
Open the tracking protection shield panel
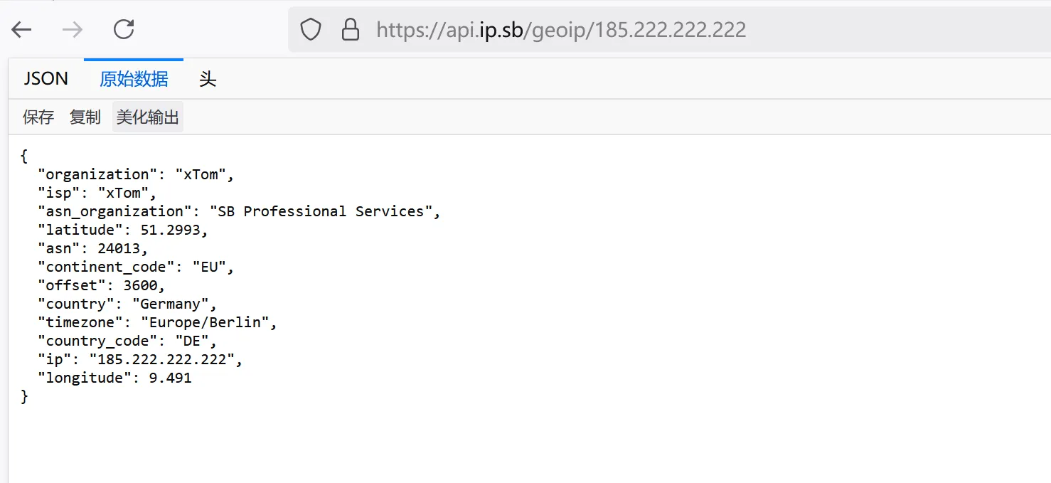pyautogui.click(x=311, y=29)
